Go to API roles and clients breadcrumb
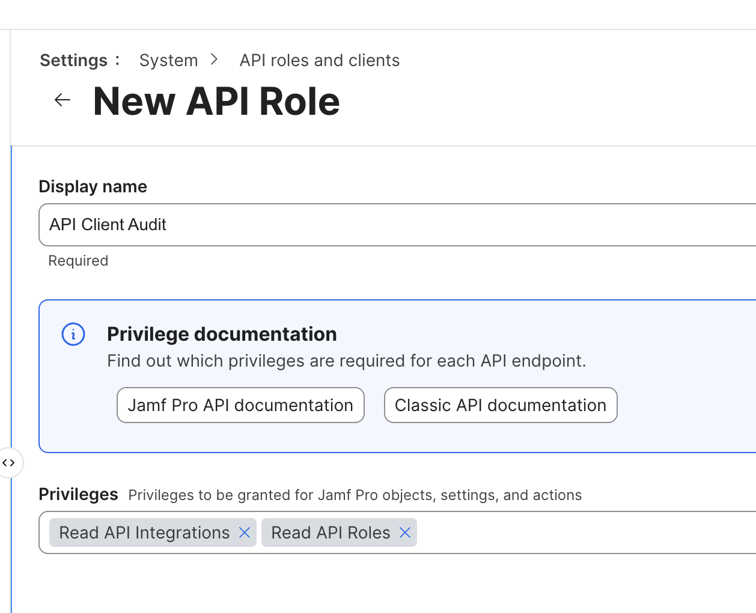 320,60
